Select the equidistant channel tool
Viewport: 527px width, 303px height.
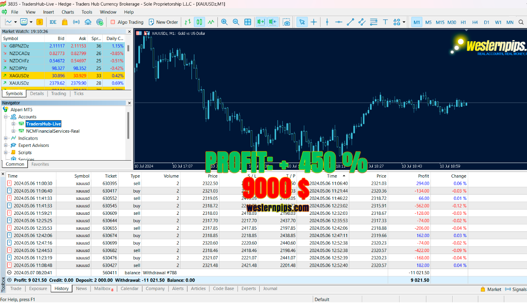362,22
